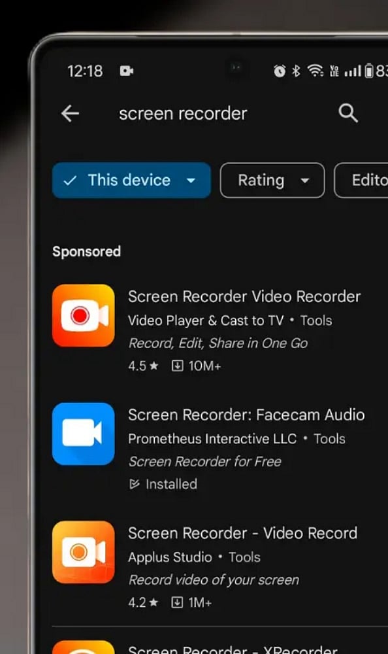388x654 pixels.
Task: Tap 'Record video of your screen' tagline
Action: click(x=214, y=580)
